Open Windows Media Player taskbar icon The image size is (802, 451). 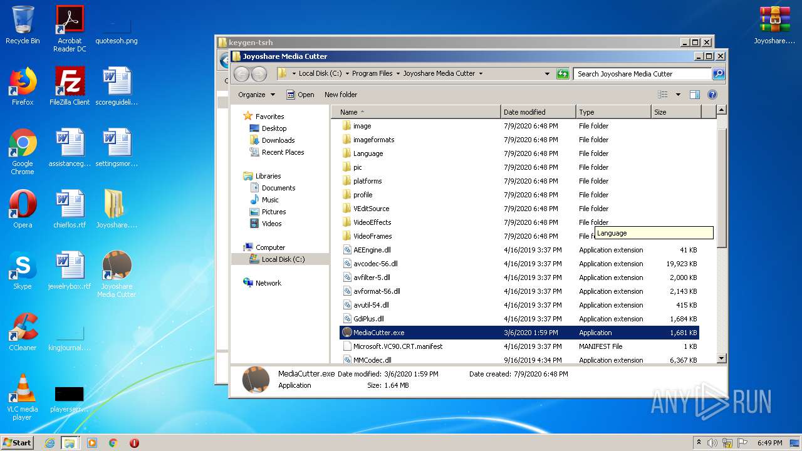tap(92, 443)
